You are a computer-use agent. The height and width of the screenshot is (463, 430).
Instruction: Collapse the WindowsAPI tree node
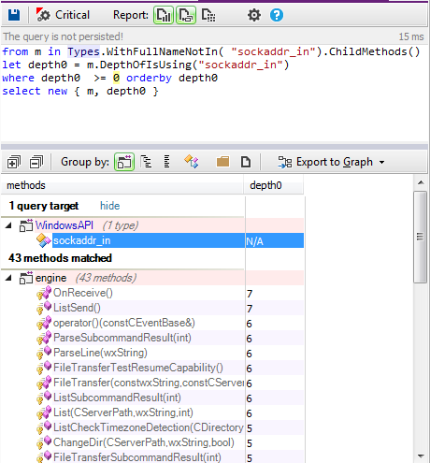(x=8, y=225)
